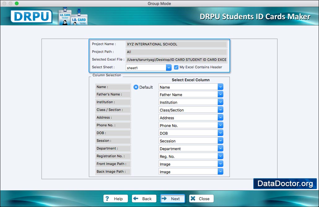Click the Project Path field
Viewport: 319px width, 207px height.
177,52
